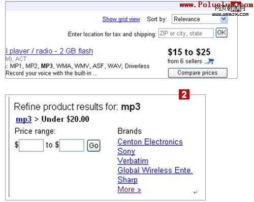Select the Sharp brand link

point(128,180)
